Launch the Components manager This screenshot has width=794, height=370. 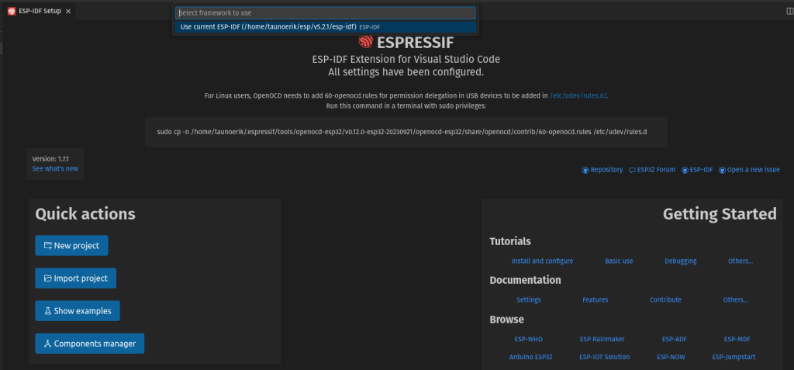pyautogui.click(x=89, y=344)
